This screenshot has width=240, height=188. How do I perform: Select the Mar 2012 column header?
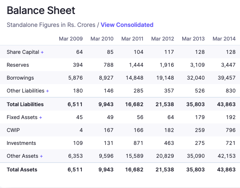(x=163, y=39)
